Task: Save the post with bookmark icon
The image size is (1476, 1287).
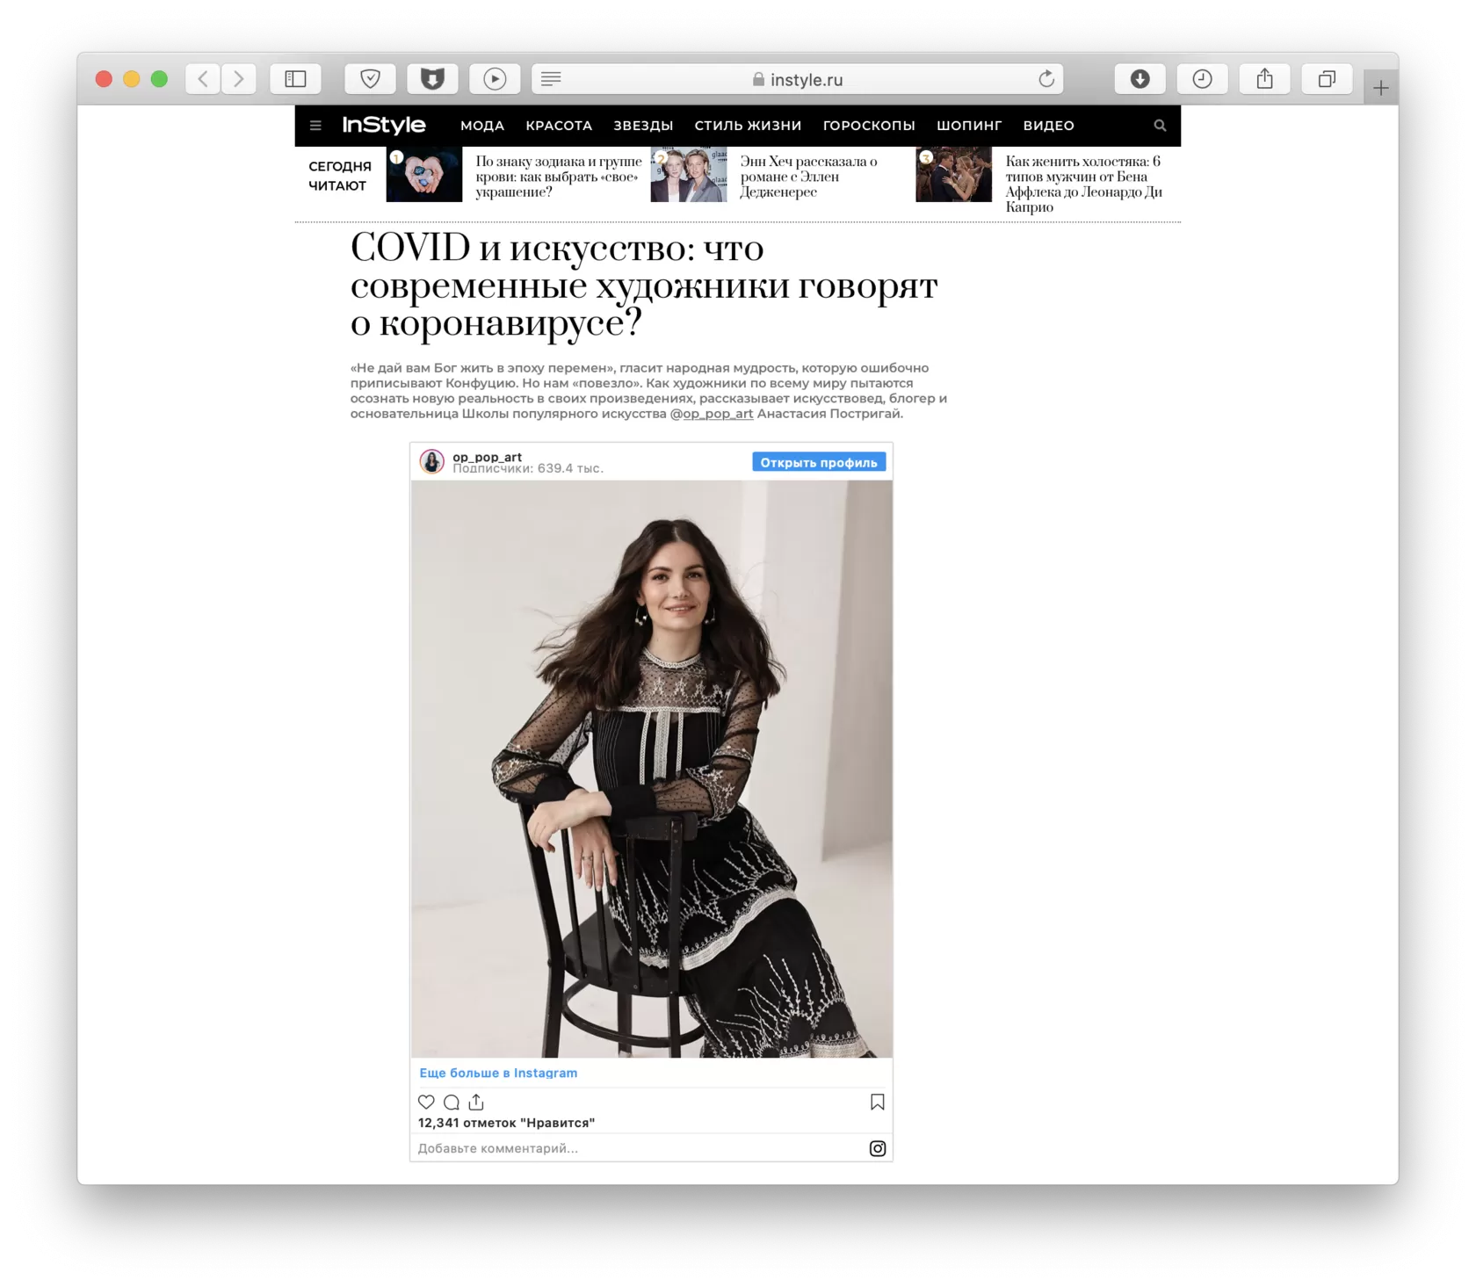Action: 877,1102
